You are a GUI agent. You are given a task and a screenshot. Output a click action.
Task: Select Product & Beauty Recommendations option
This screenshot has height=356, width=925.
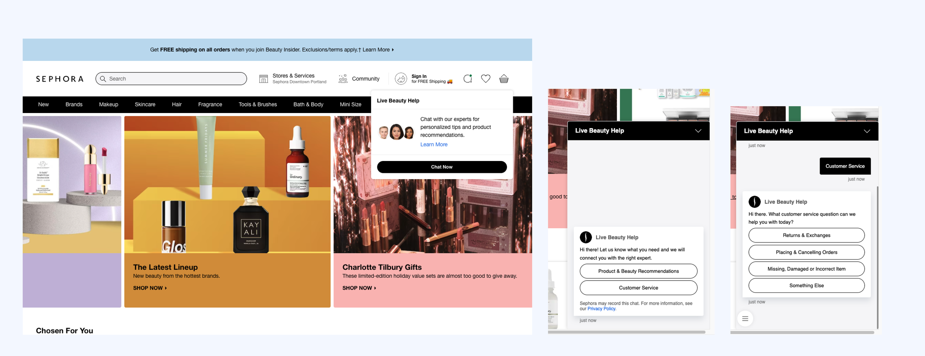638,271
